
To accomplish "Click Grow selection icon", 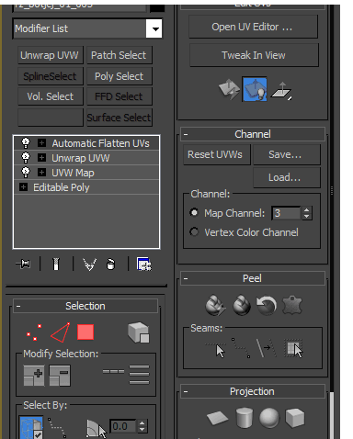I will tap(34, 376).
